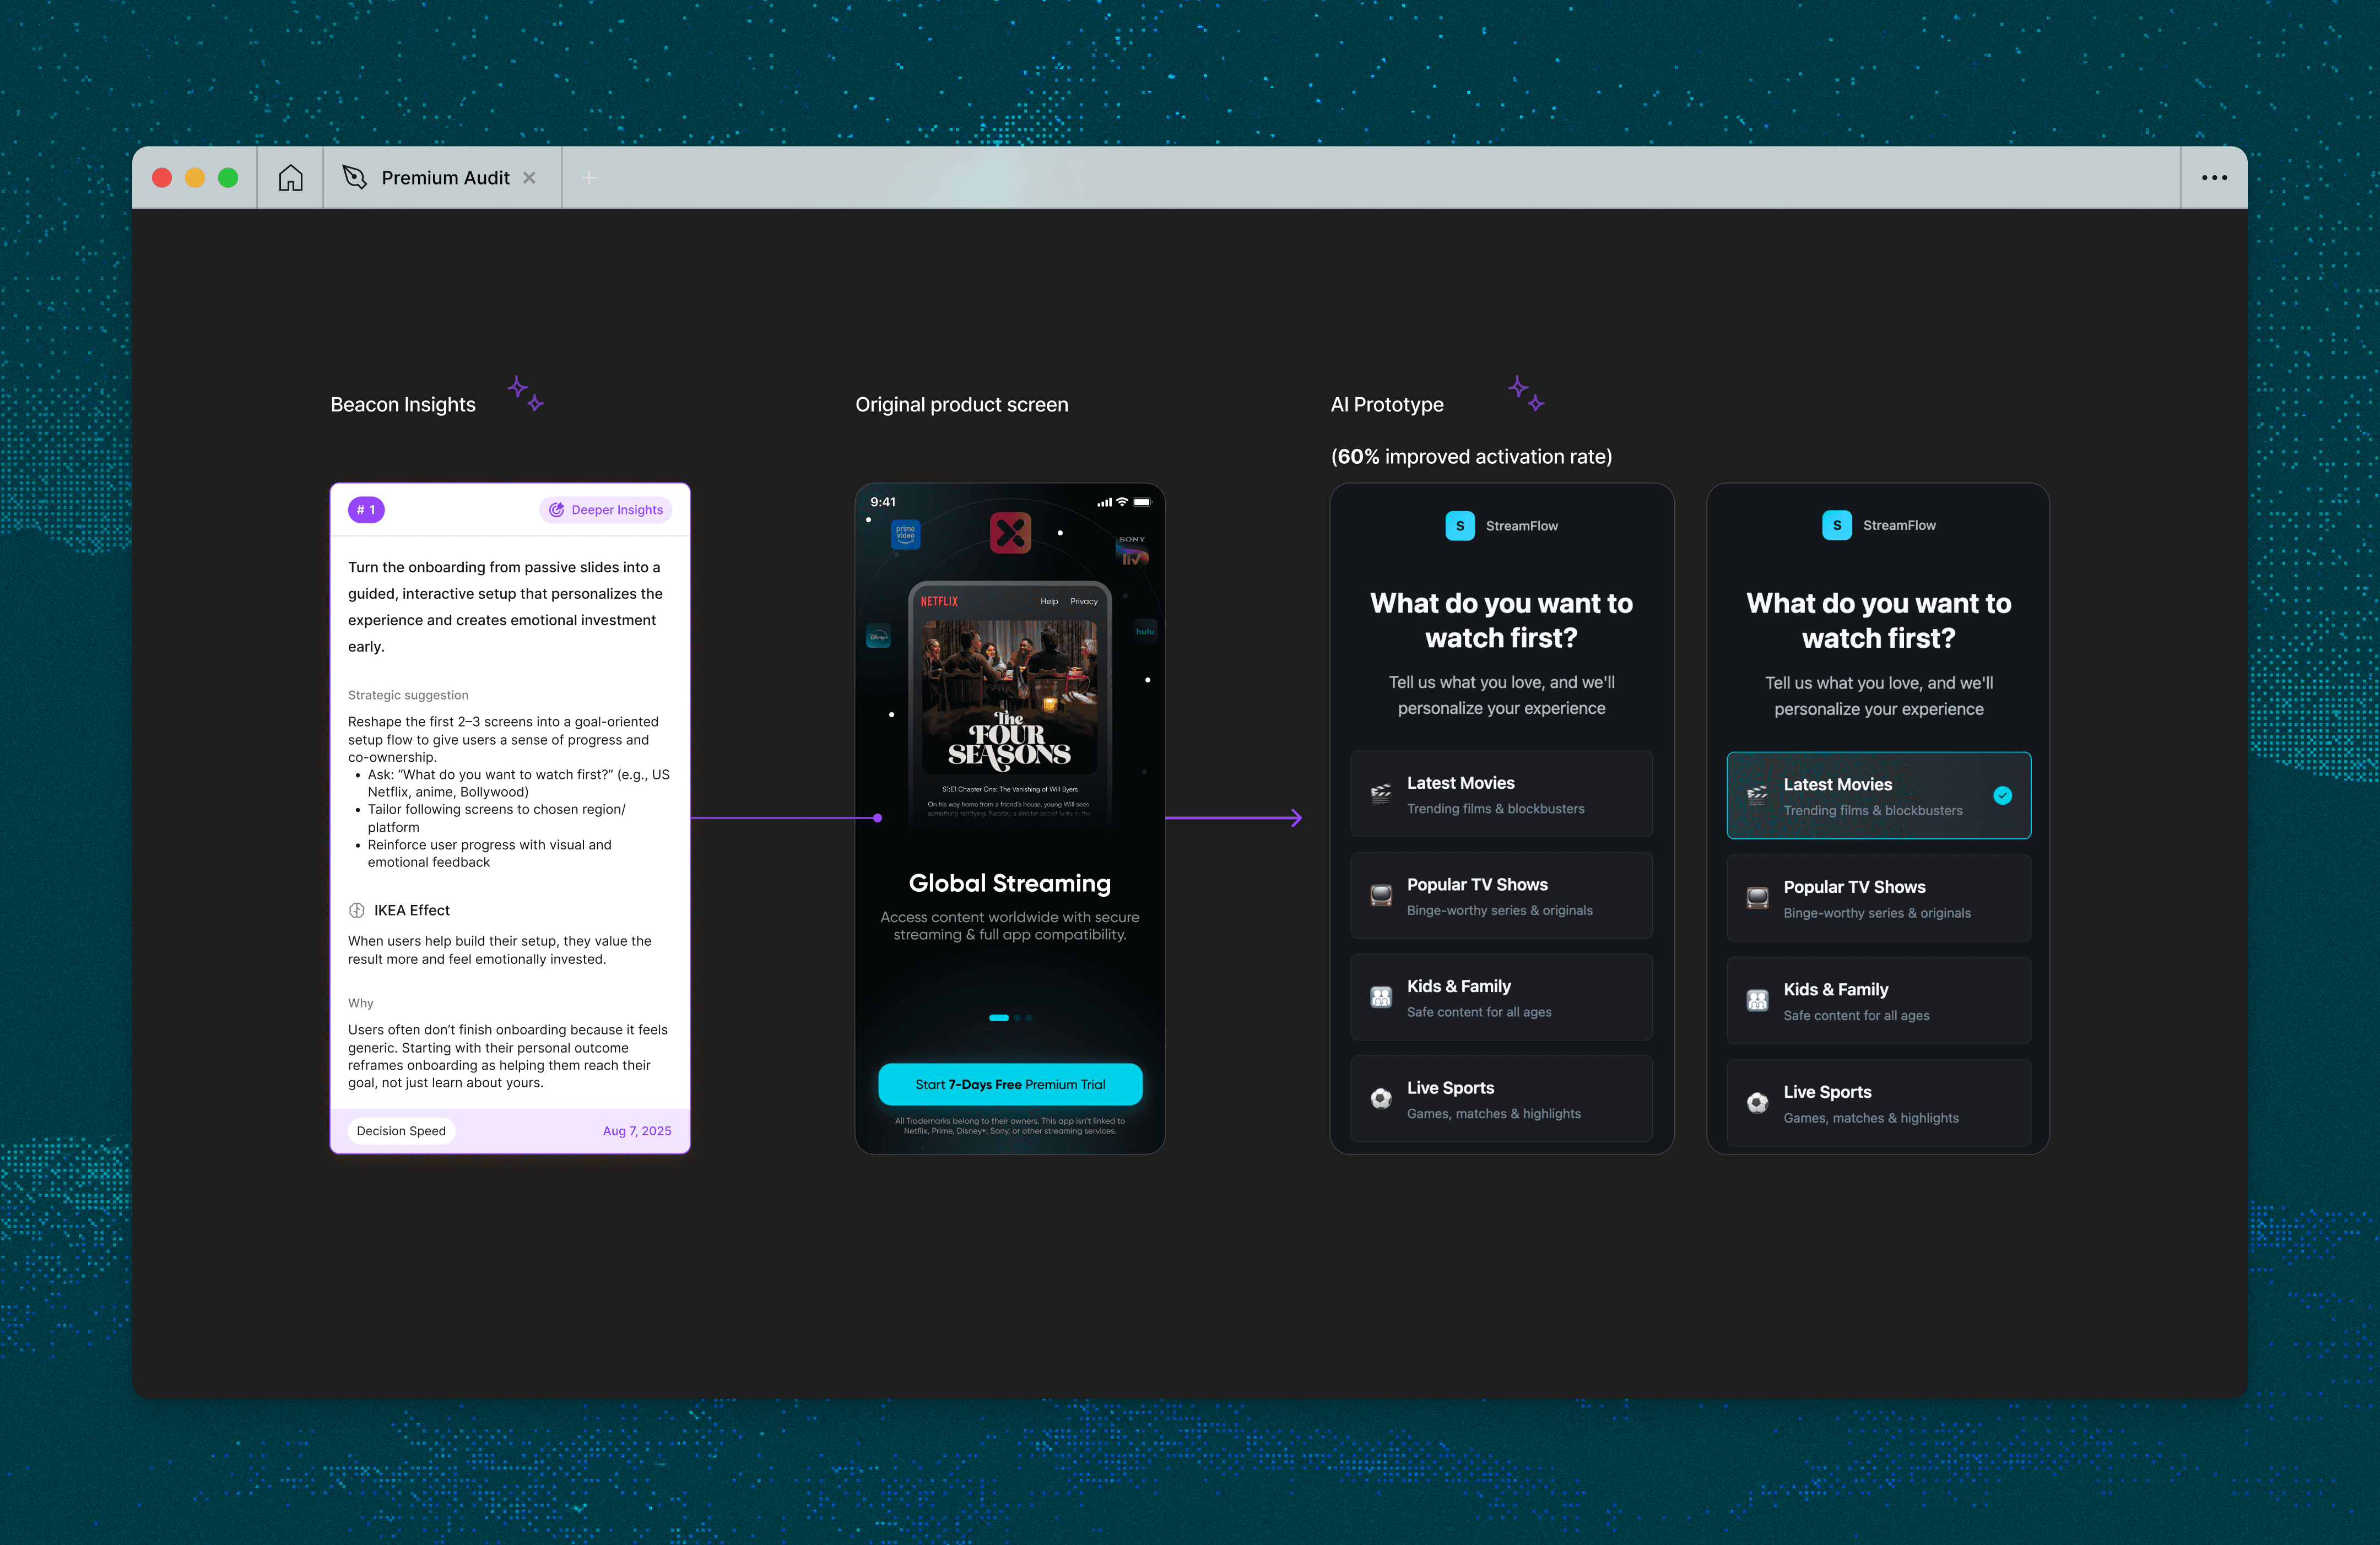Select Kids & Family in the left prototype
The height and width of the screenshot is (1545, 2380).
tap(1501, 997)
